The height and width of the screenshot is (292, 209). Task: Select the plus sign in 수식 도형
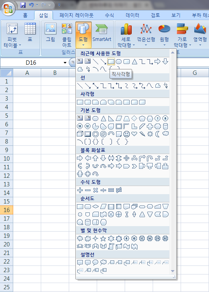(x=80, y=190)
